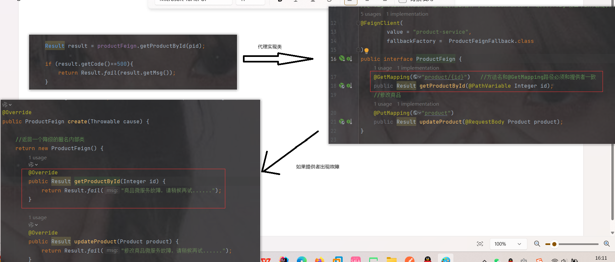
Task: Show hidden tray icons chevron
Action: [x=485, y=261]
